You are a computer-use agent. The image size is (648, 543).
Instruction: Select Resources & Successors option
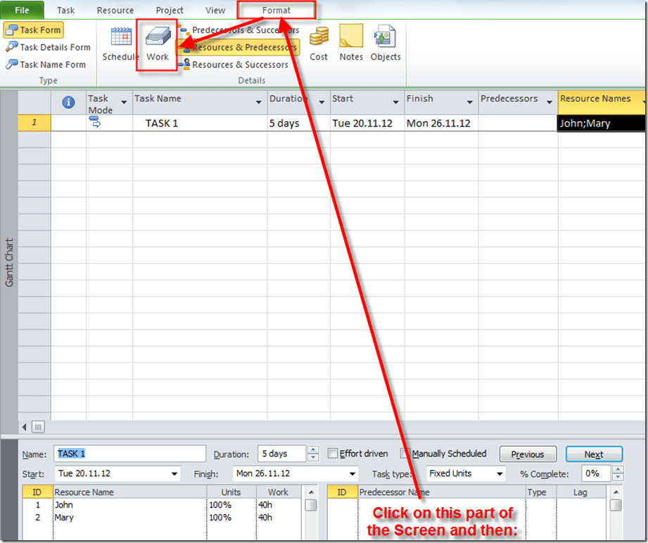tap(234, 65)
